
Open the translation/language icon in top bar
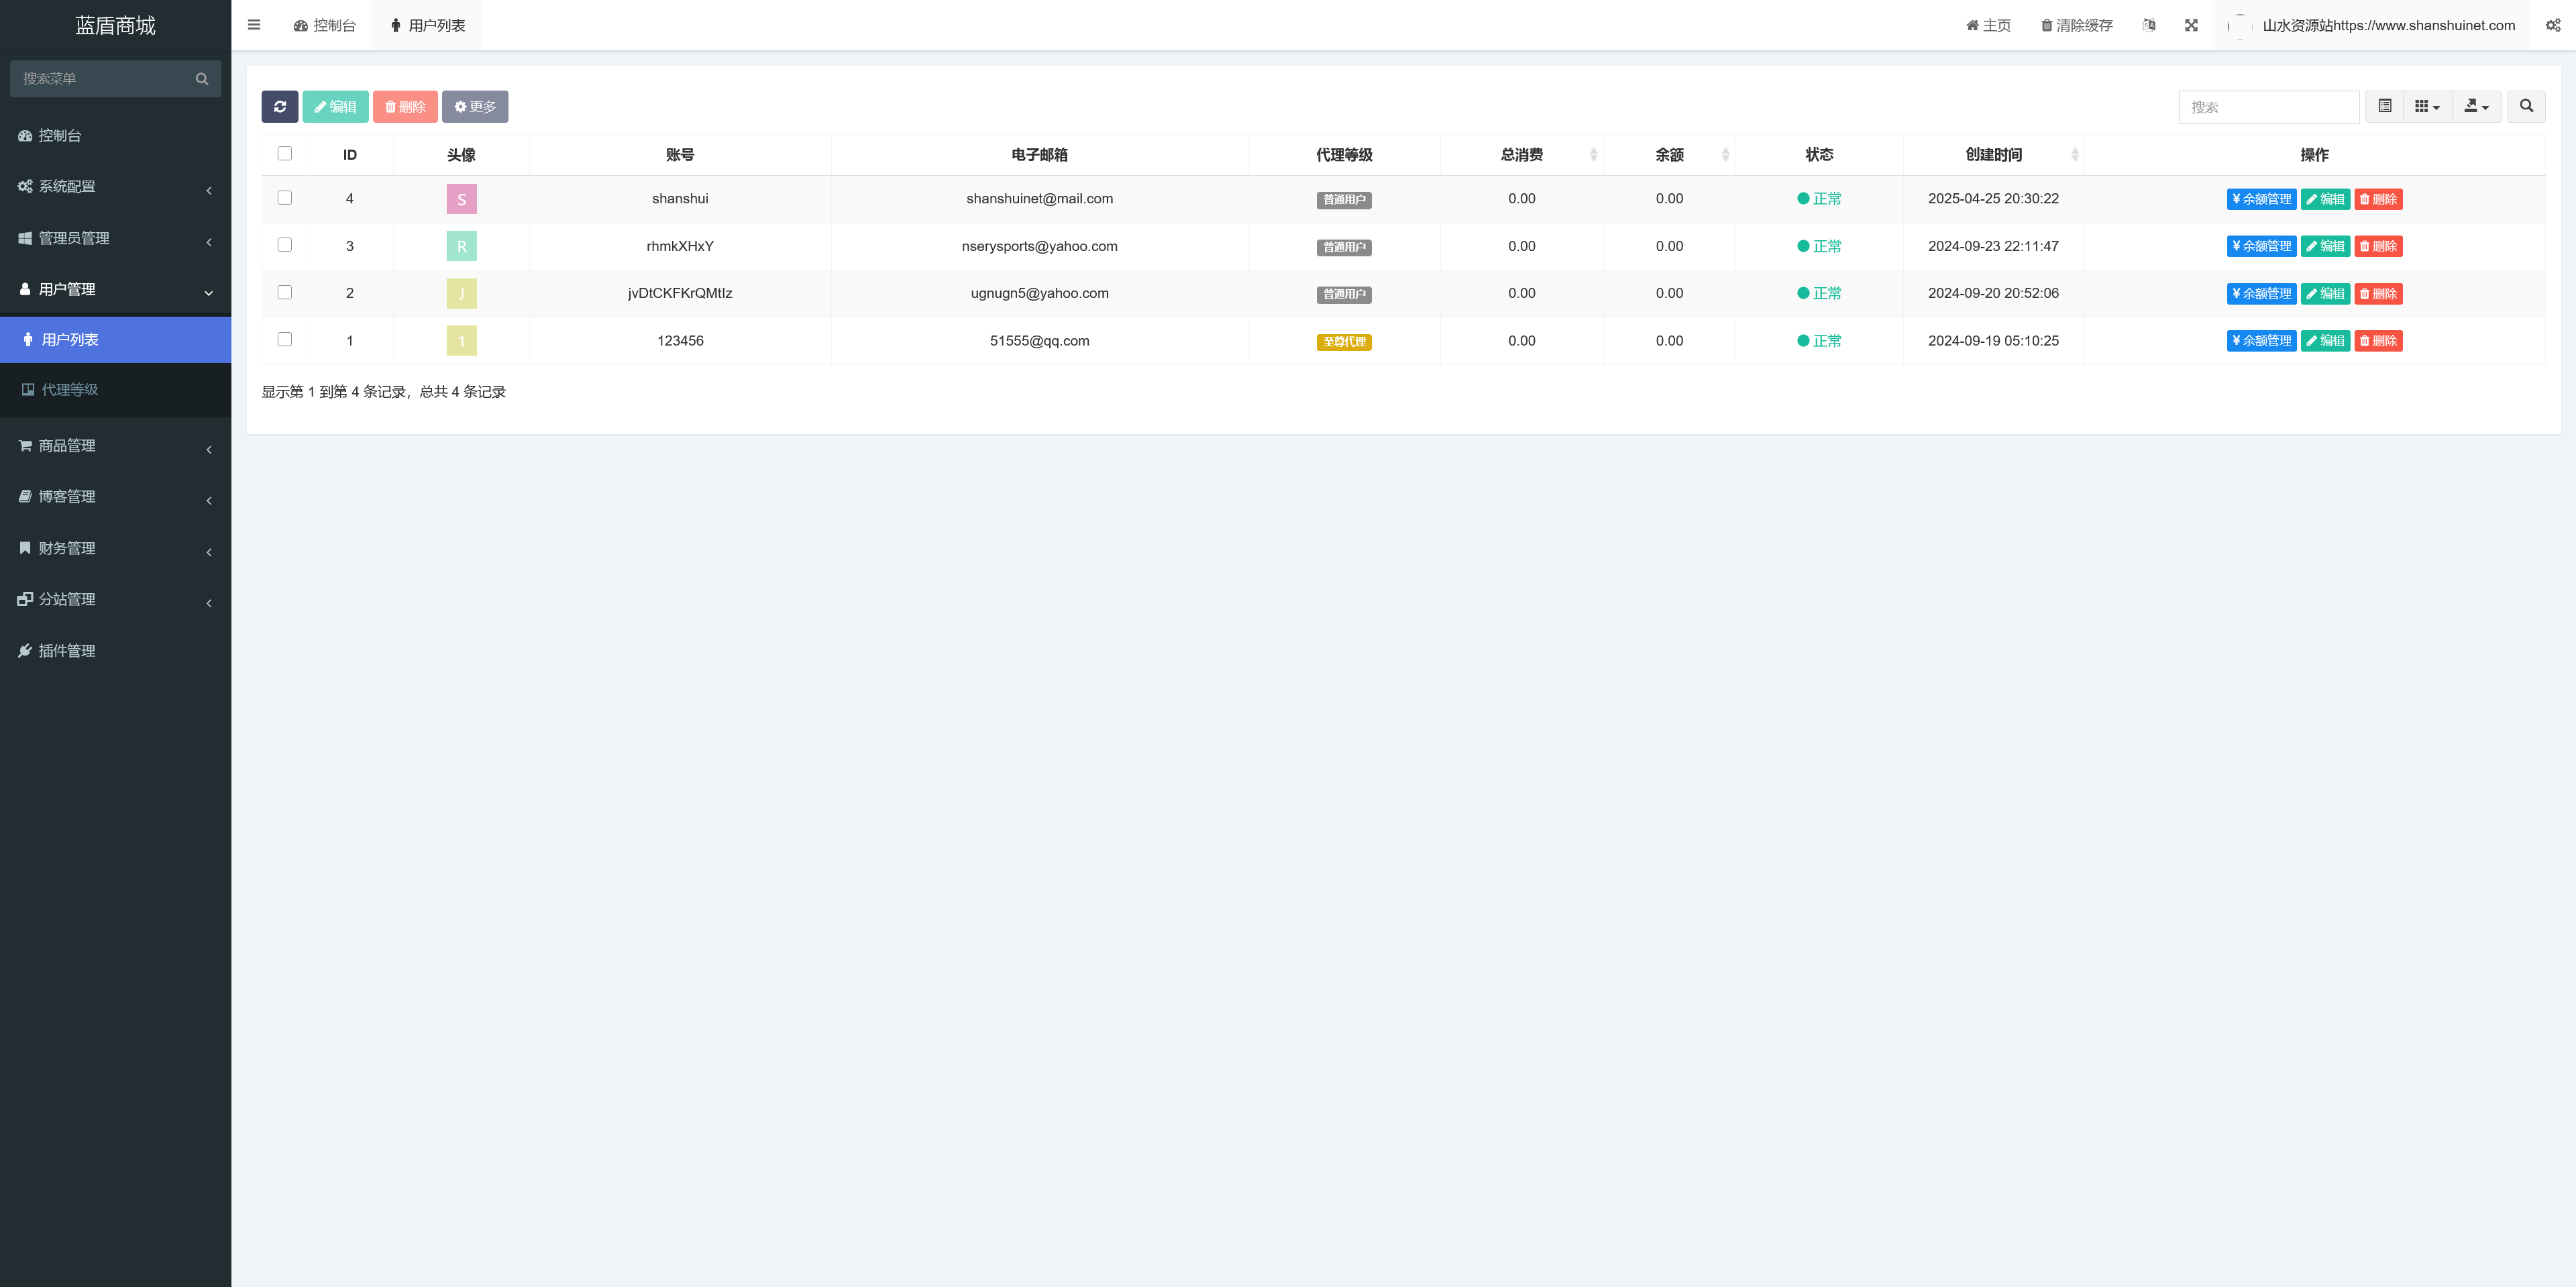pyautogui.click(x=2149, y=25)
